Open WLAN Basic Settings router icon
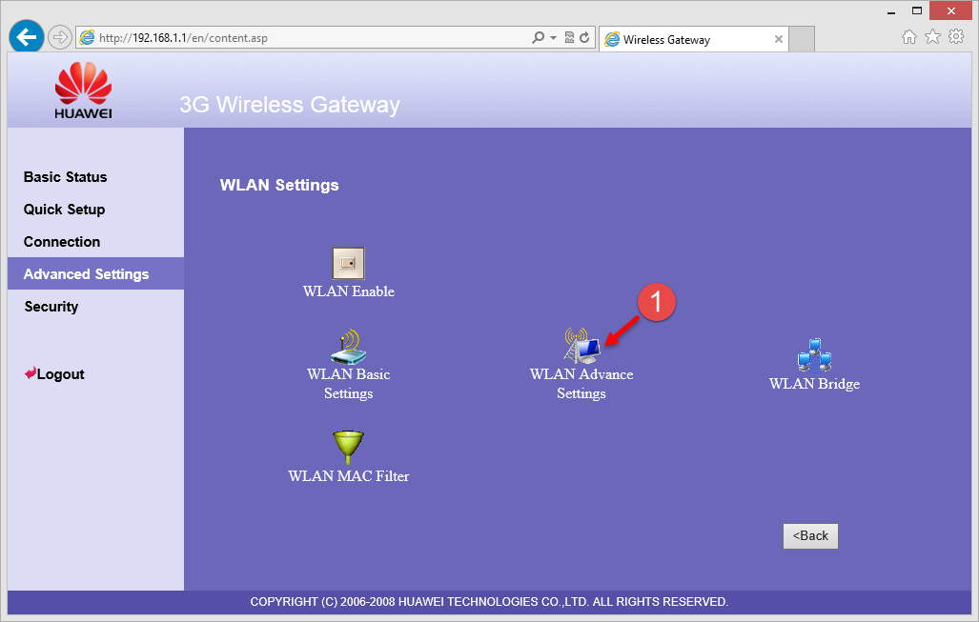 [x=348, y=347]
